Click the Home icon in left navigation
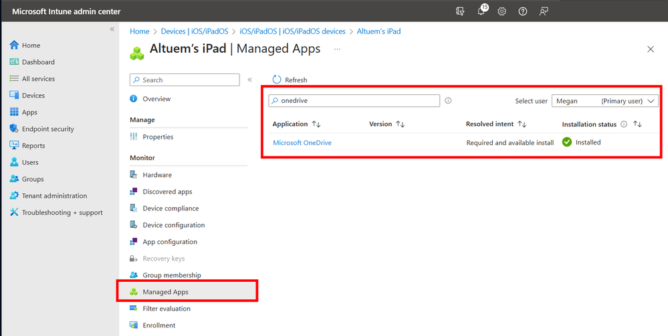Screen dimensions: 668x336 [14, 45]
